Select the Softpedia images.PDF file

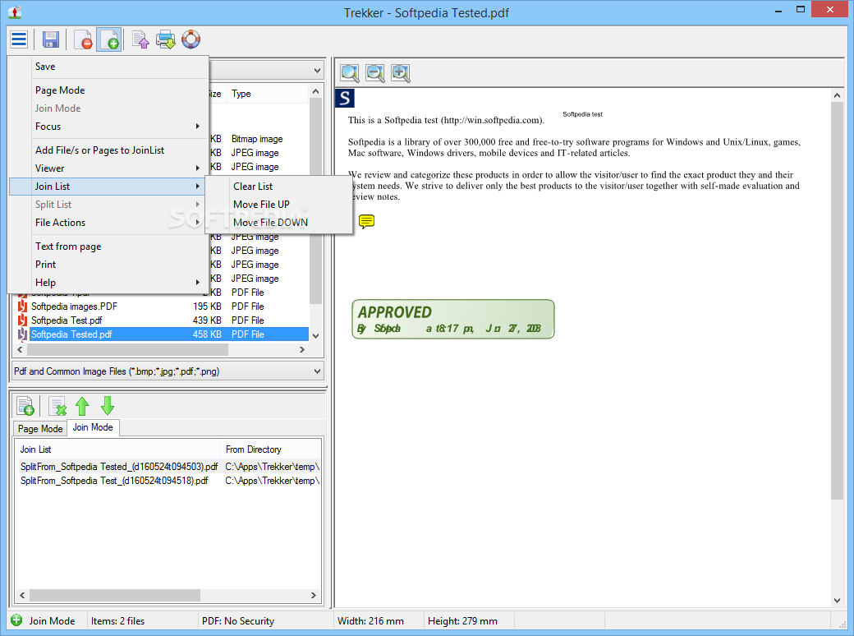tap(74, 306)
